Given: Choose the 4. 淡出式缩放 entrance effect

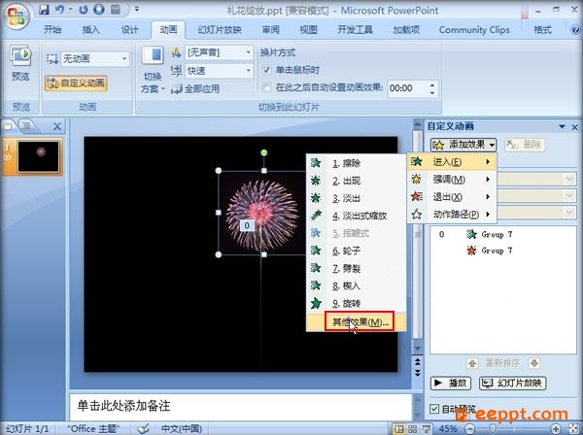Looking at the screenshot, I should click(x=356, y=216).
